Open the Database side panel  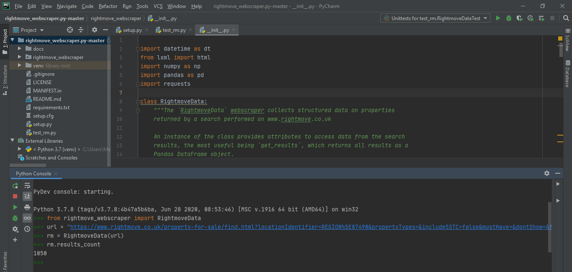[567, 74]
